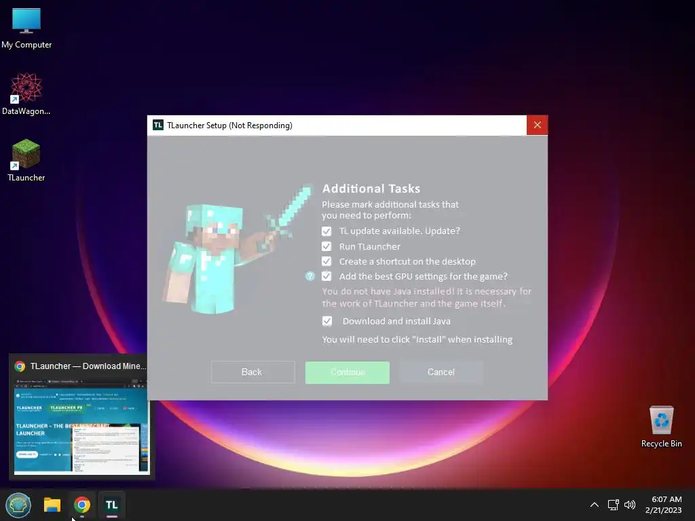695x521 pixels.
Task: Click the 'Additional Tasks' heading
Action: [371, 189]
